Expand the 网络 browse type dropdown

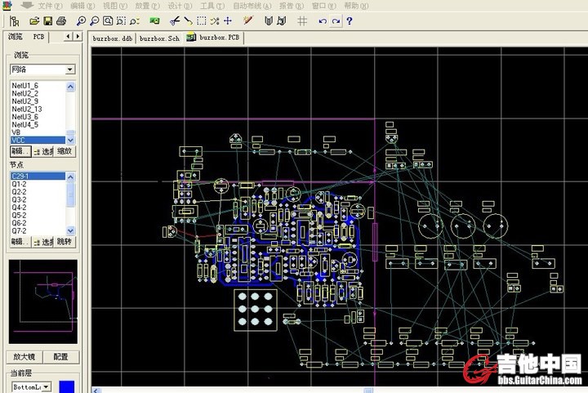coord(69,69)
